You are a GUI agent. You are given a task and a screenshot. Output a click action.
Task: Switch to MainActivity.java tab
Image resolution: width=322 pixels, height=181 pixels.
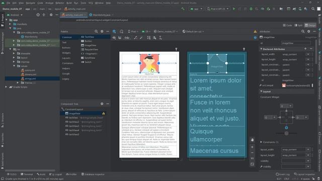click(102, 15)
